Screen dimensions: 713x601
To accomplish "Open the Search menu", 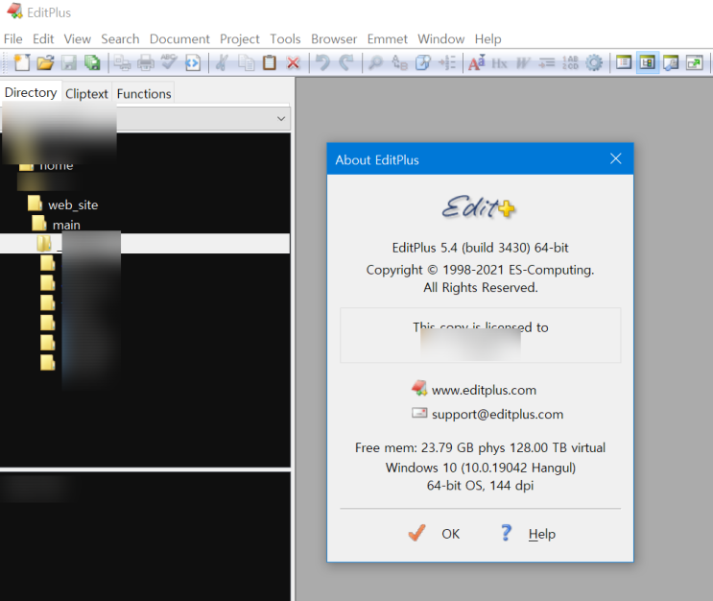I will click(120, 39).
